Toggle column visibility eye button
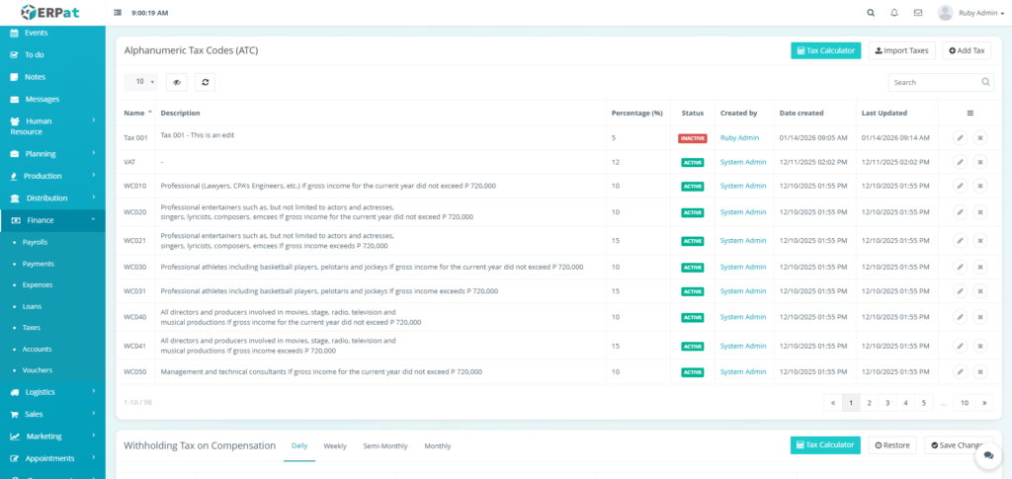Screen dimensions: 1012x479 point(176,82)
